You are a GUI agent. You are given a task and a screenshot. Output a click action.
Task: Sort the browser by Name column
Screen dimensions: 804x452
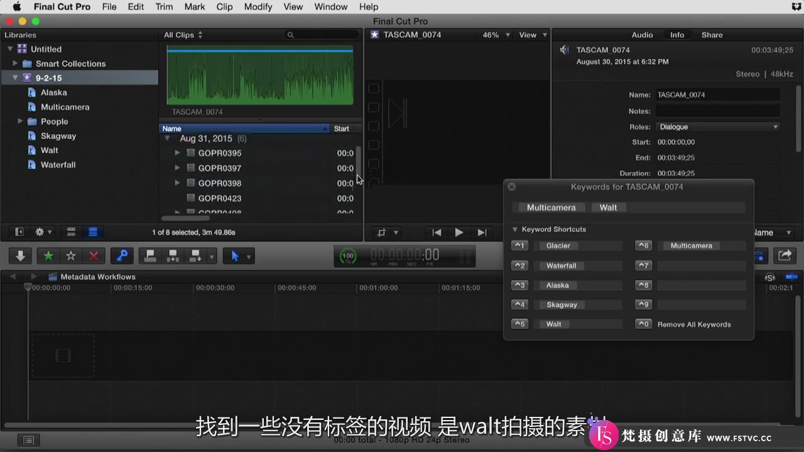(x=244, y=129)
